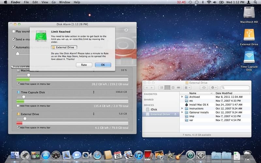Adjust External Drive limit slider knob

(25, 119)
